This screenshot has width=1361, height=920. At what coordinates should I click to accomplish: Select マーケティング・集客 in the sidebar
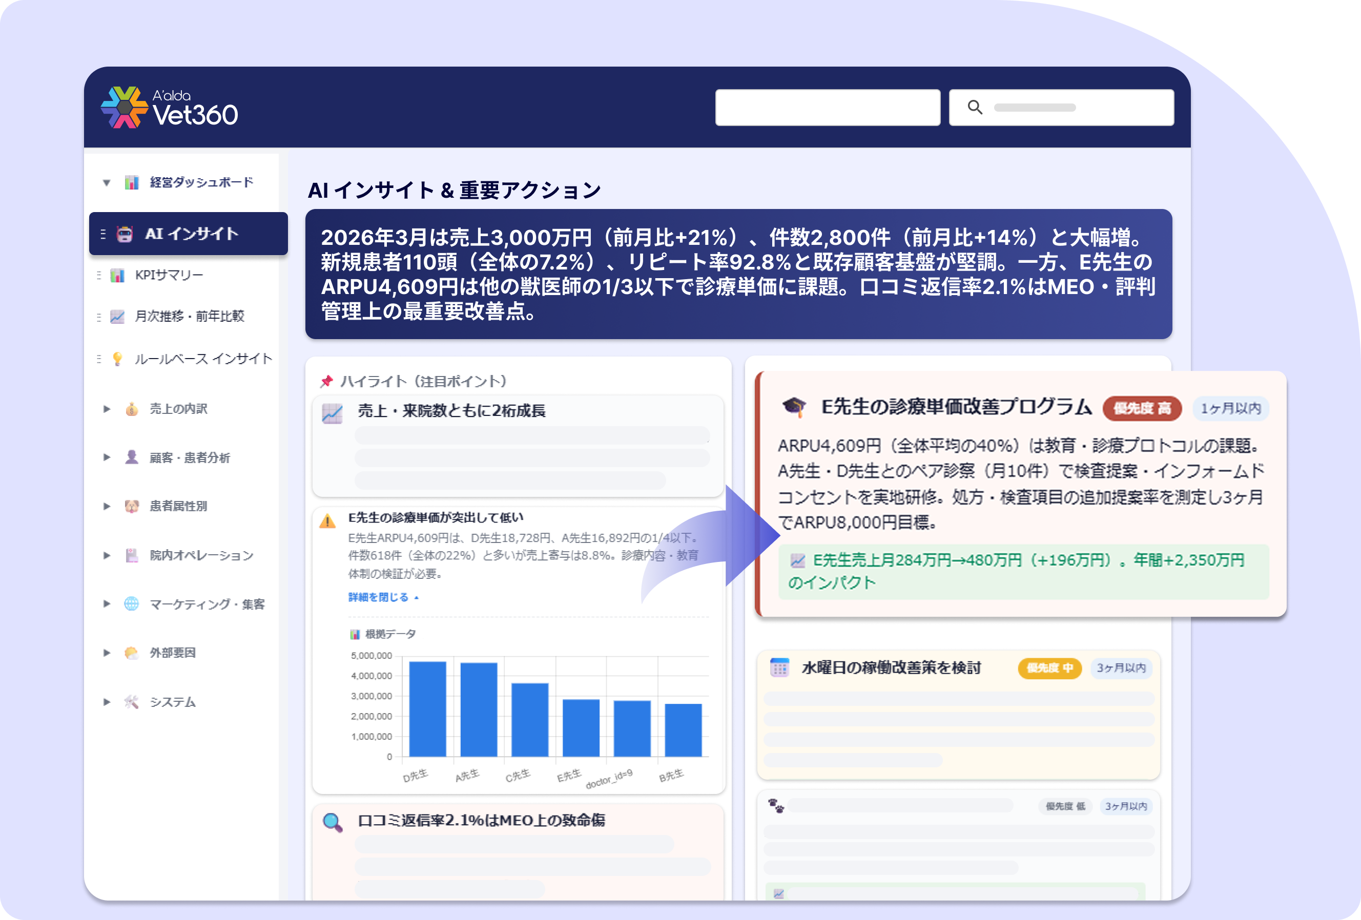point(207,604)
